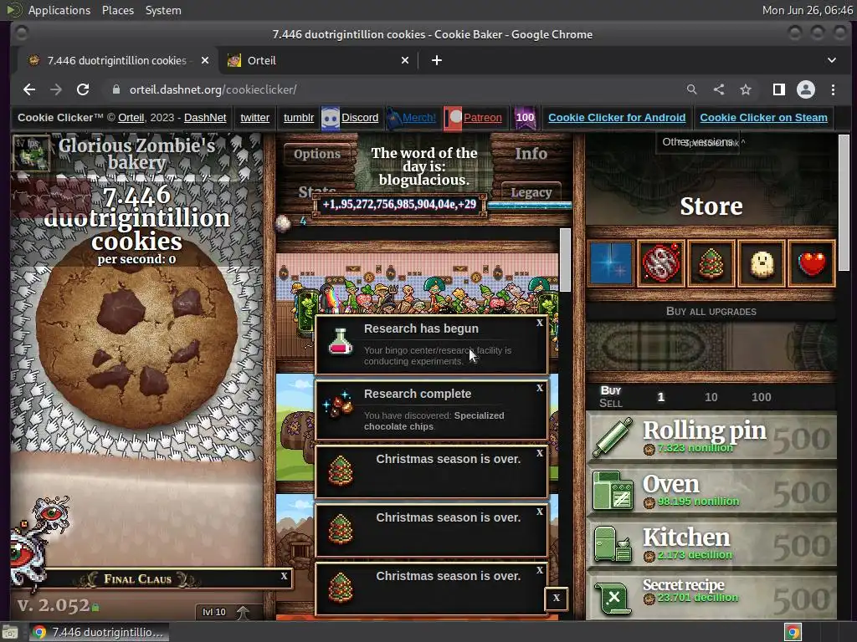Open the Discord link
Screen dimensions: 857x642
(360, 117)
